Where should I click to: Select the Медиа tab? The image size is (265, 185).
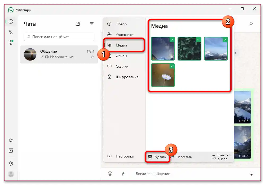(x=124, y=45)
